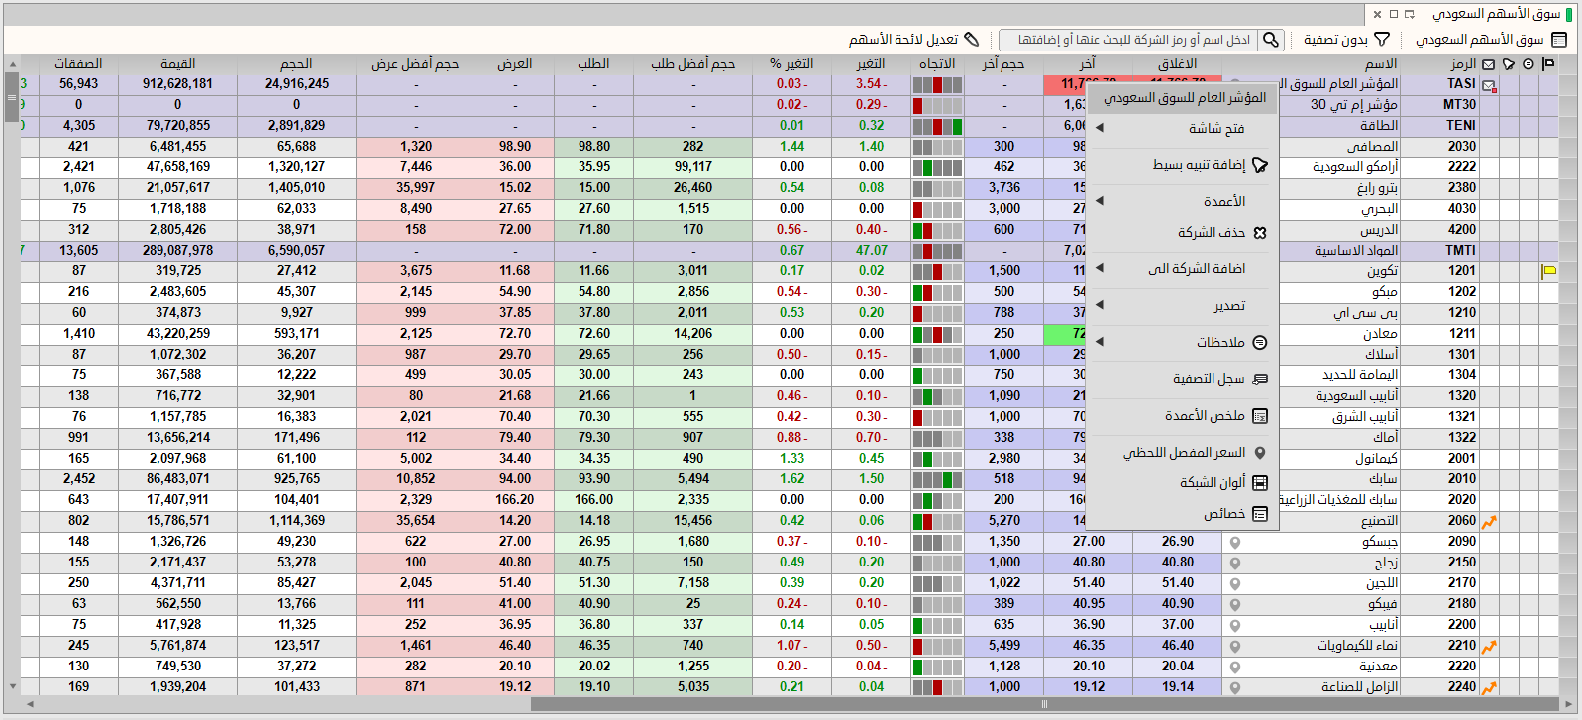Click the معادن company name
The width and height of the screenshot is (1582, 720).
click(x=1380, y=334)
